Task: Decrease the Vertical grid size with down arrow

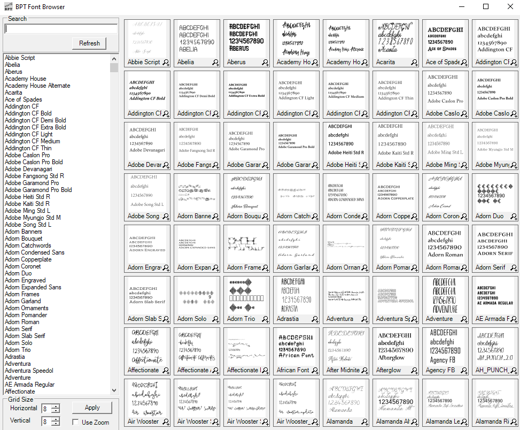Action: coord(56,424)
